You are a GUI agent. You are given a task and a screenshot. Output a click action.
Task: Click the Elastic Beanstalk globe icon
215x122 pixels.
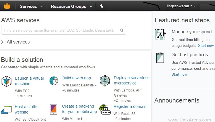[54, 81]
